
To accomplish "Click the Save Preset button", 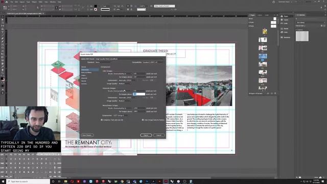I will (87, 135).
